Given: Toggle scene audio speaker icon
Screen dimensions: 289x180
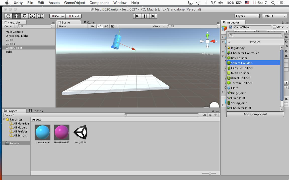Looking at the screenshot, I should 106,26.
